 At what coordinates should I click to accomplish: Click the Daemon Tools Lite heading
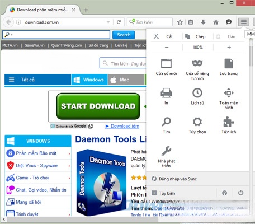click(x=111, y=139)
